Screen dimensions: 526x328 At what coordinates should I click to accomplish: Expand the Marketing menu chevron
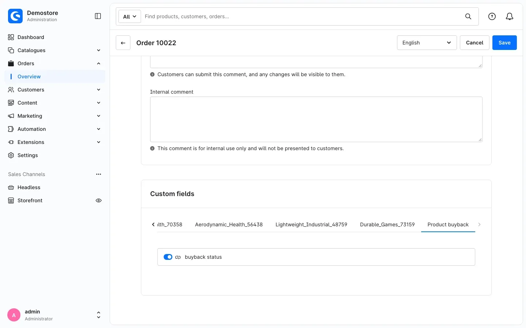(99, 116)
